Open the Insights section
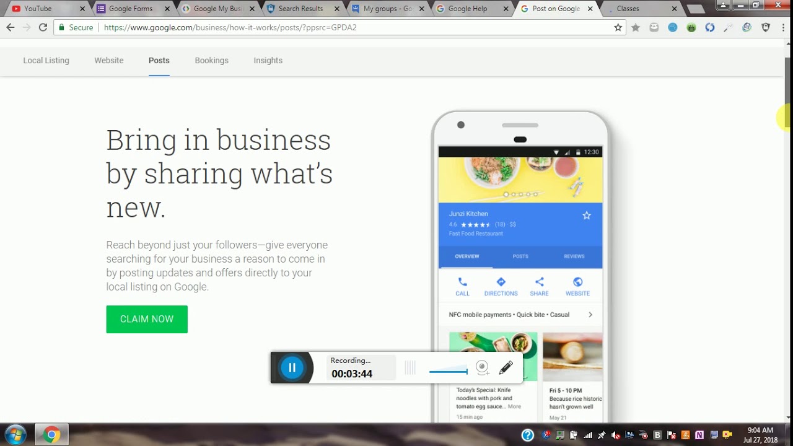This screenshot has width=793, height=446. [268, 61]
